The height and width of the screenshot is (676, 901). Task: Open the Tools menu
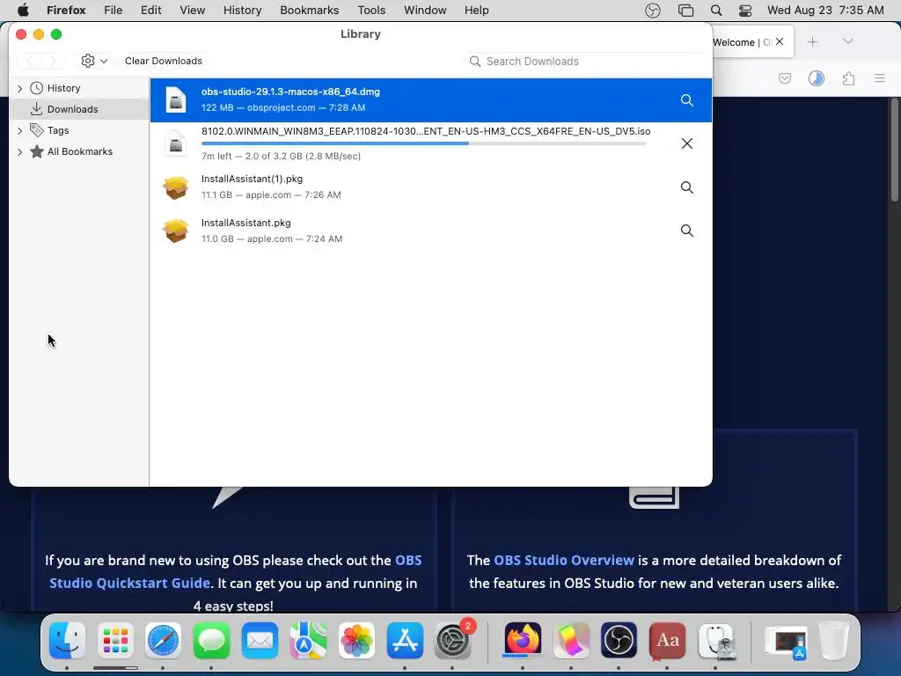[x=371, y=11]
